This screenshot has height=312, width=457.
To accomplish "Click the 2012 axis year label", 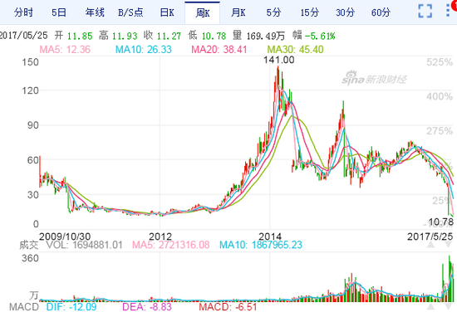I will (x=160, y=236).
